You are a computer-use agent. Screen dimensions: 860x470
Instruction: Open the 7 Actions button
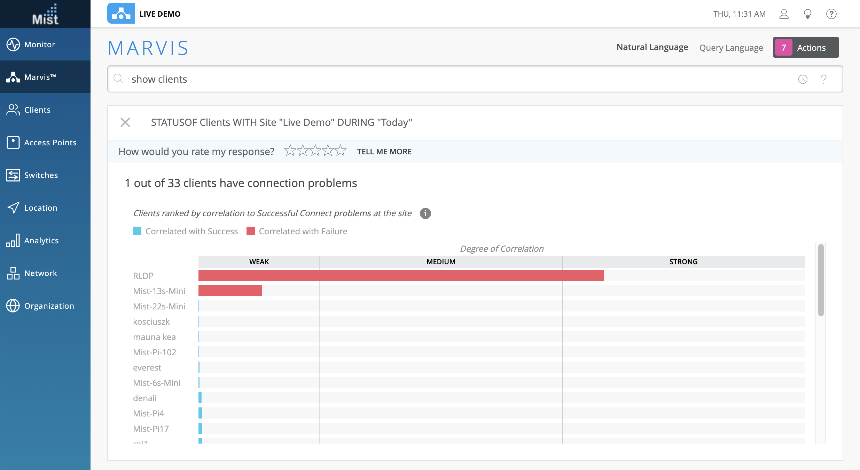pos(806,48)
